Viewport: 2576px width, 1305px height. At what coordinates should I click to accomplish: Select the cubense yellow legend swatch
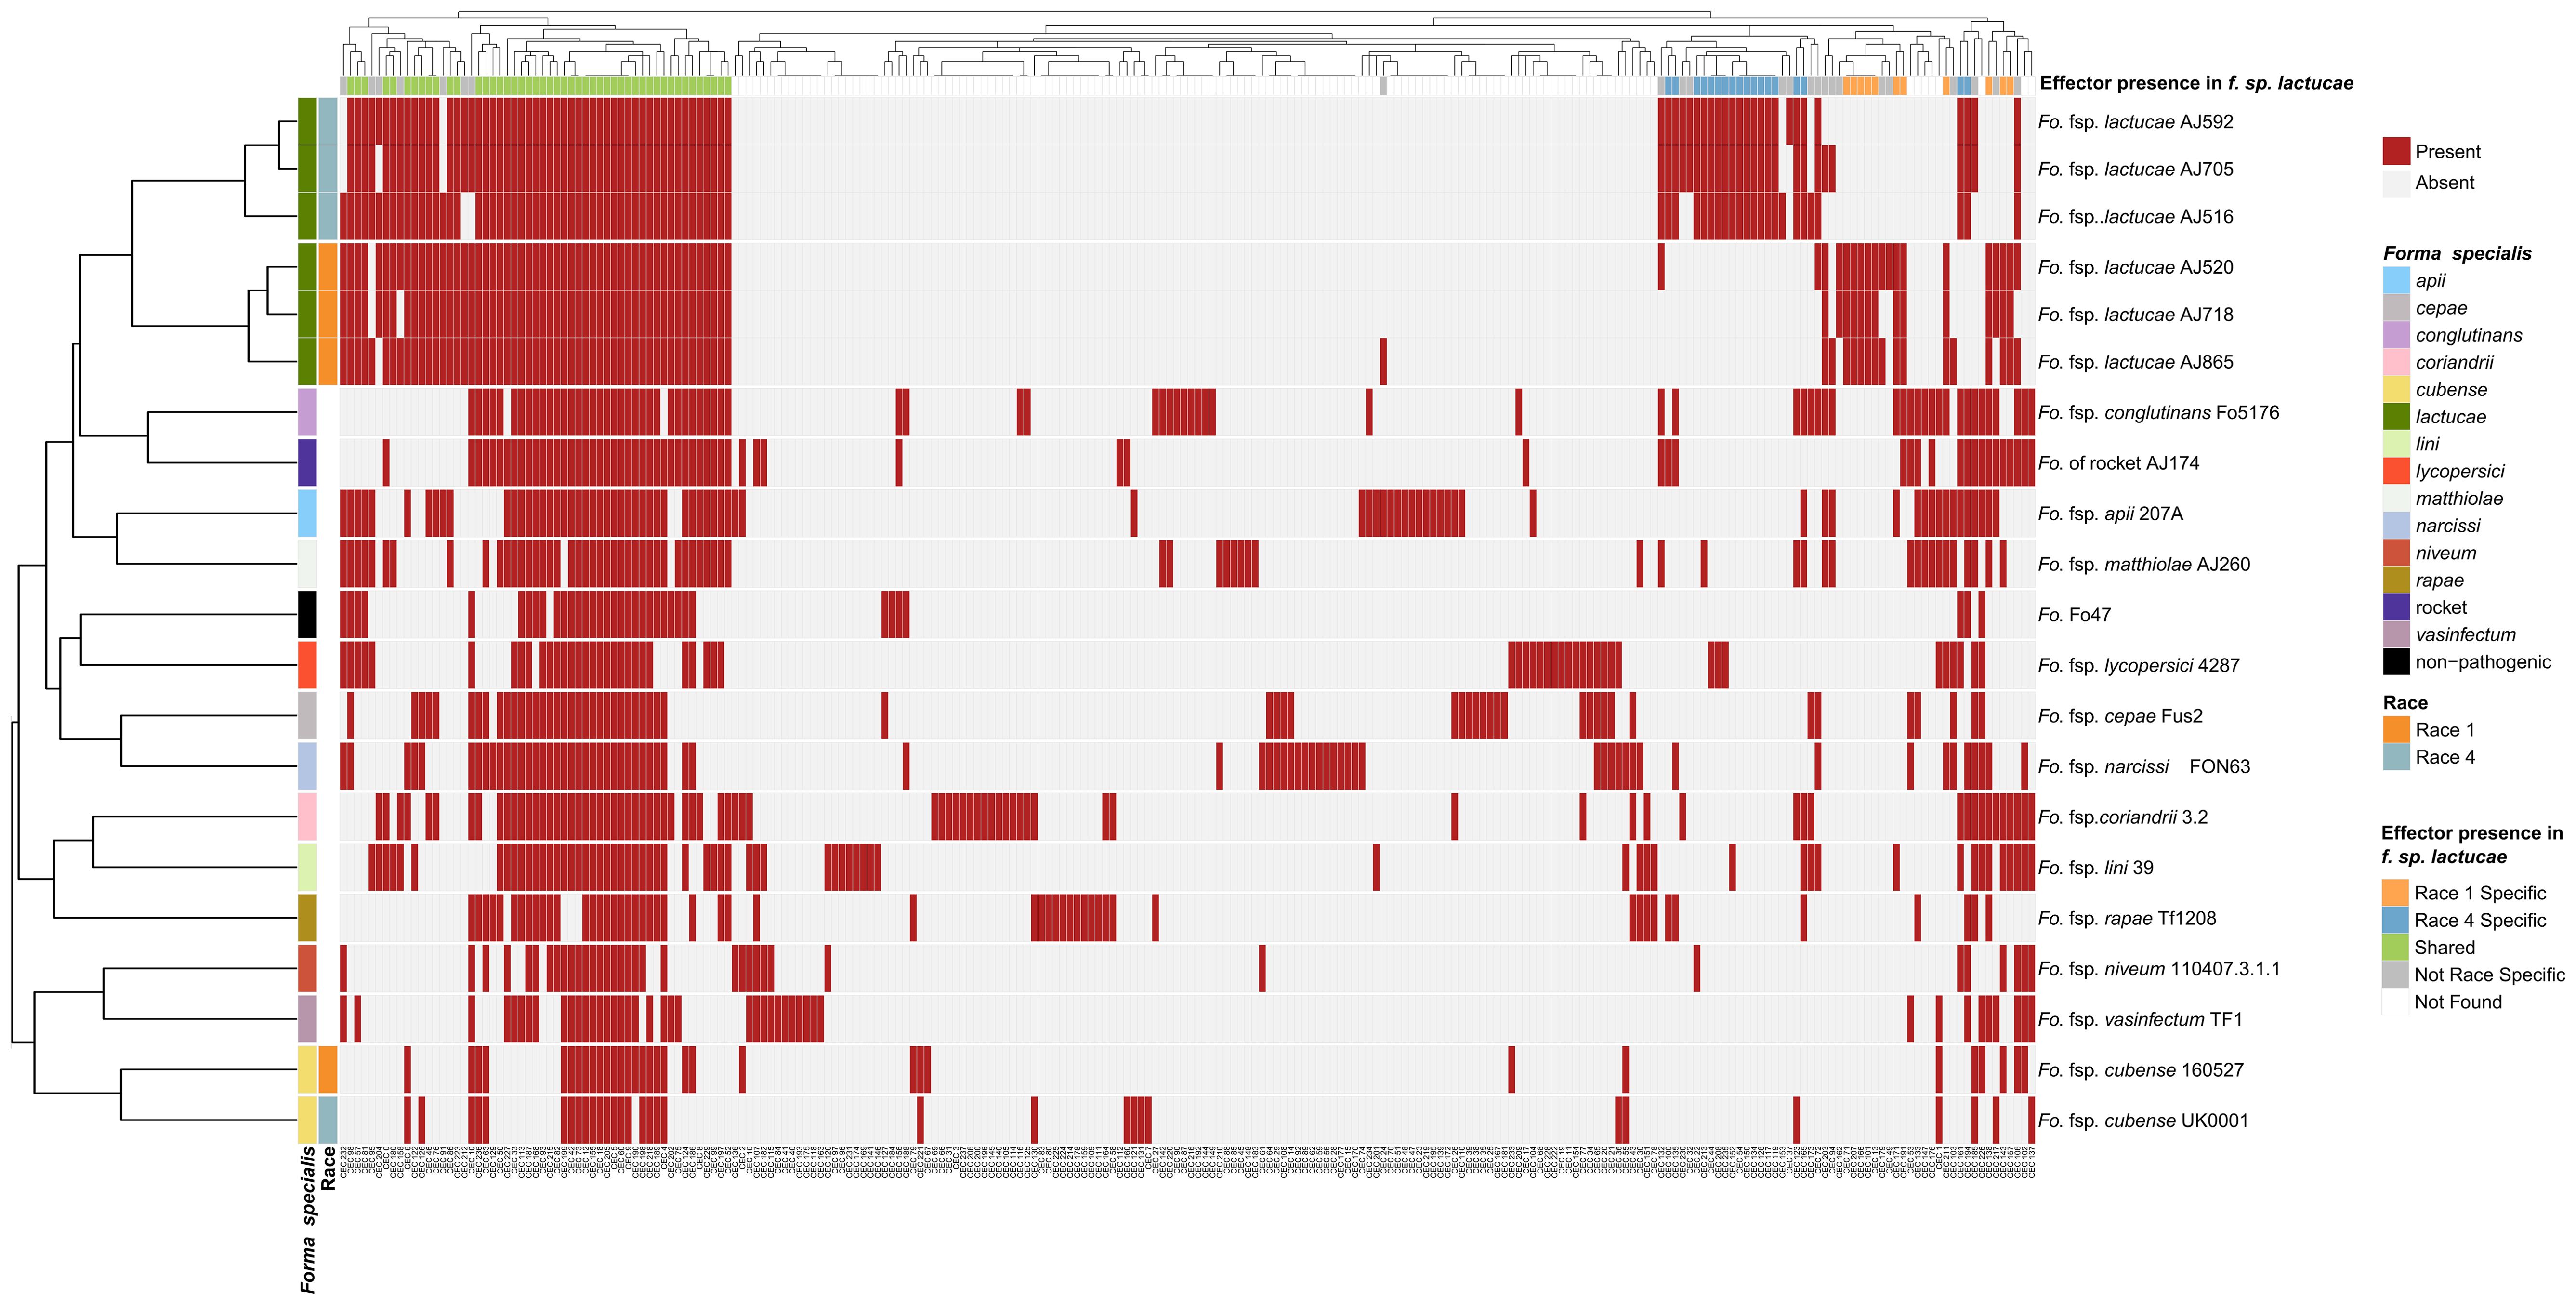point(2396,390)
